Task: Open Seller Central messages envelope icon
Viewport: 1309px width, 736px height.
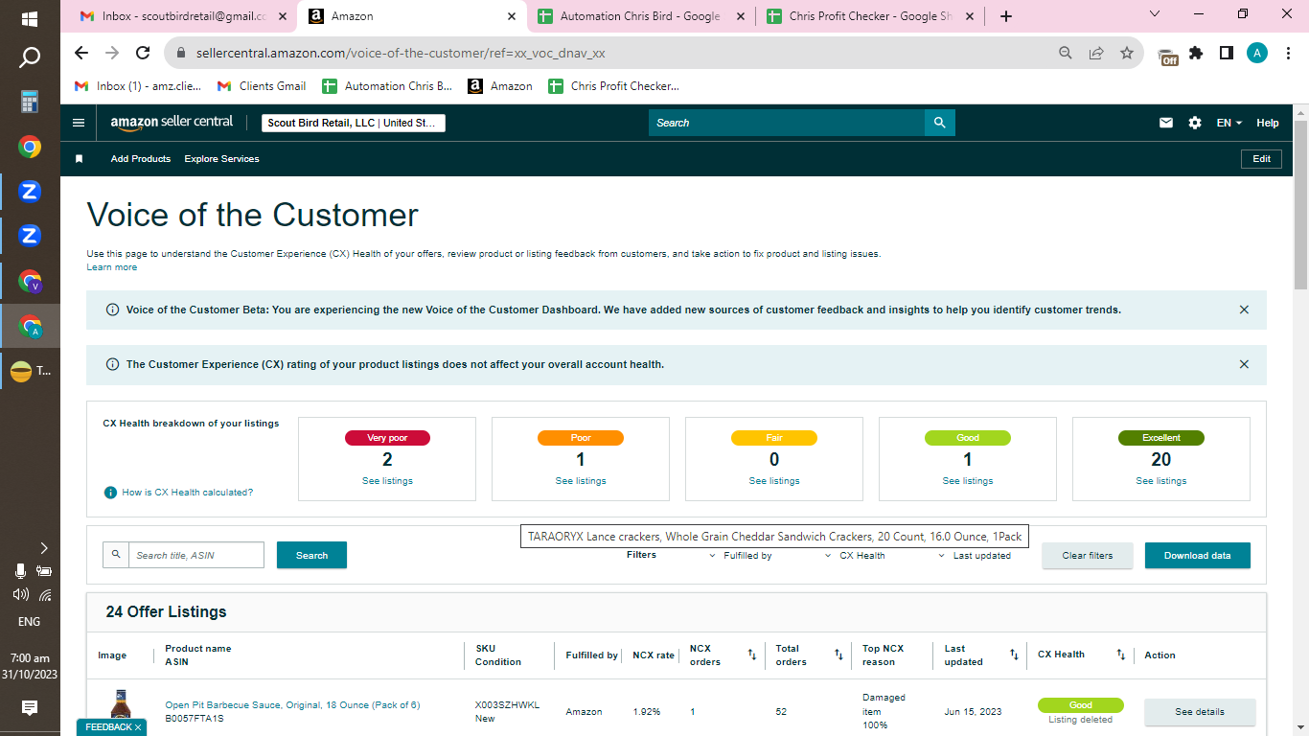Action: 1166,123
